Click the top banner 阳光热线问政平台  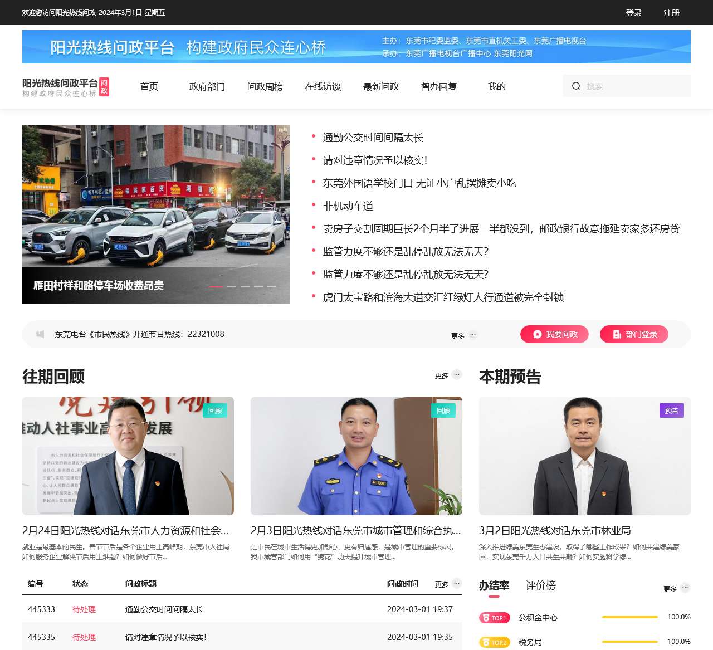(x=356, y=47)
